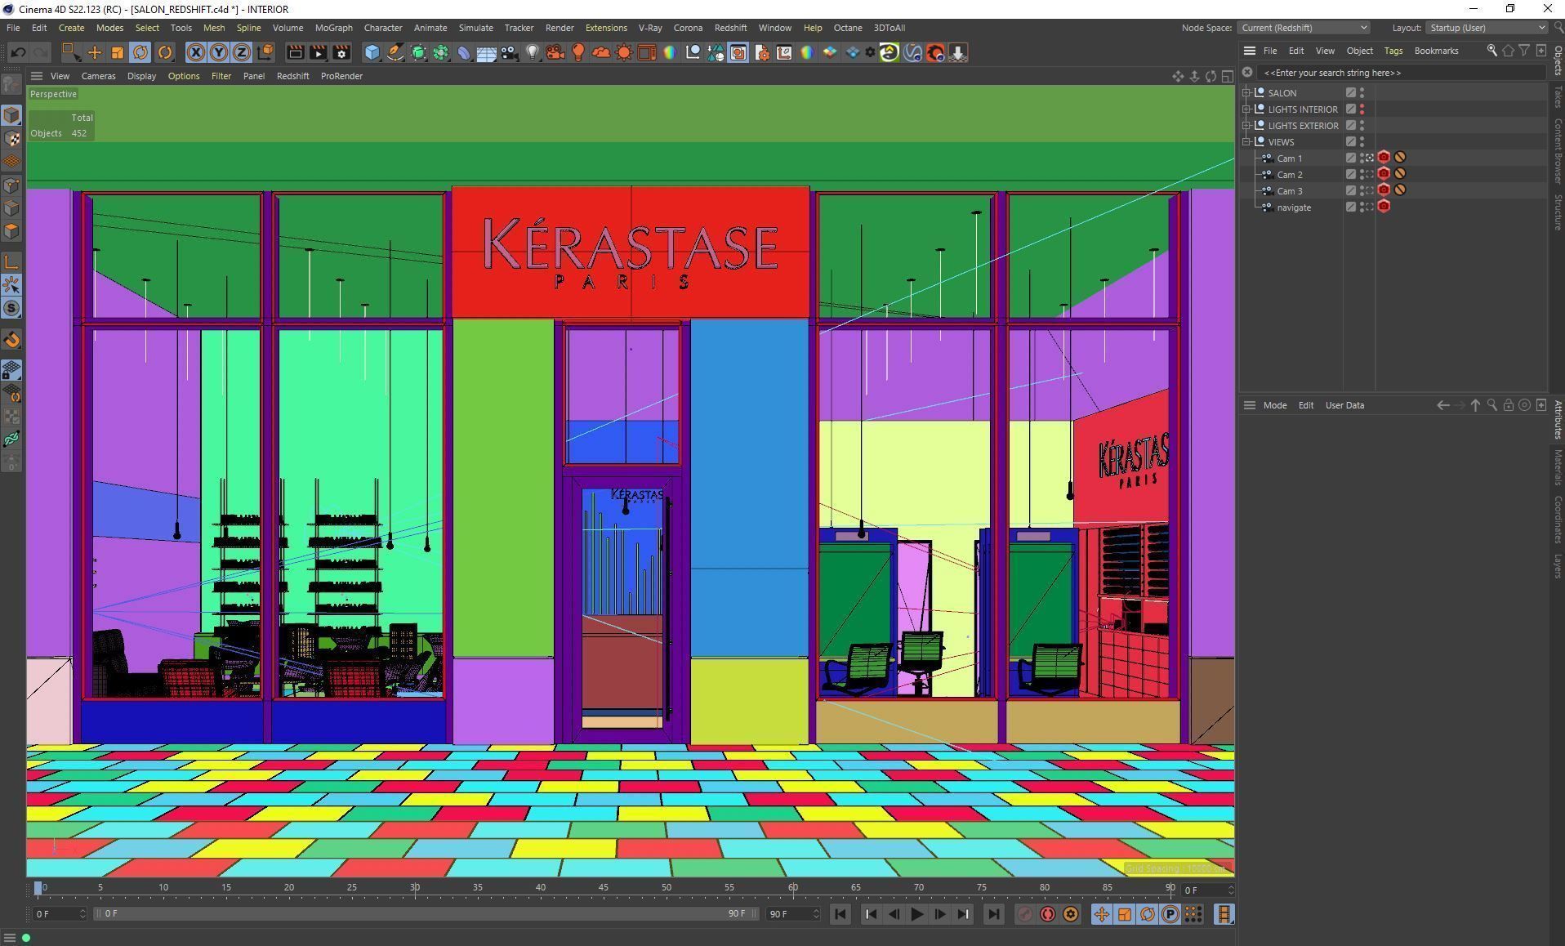Viewport: 1565px width, 946px height.
Task: Click the download arrow icon in toolbar
Action: (x=958, y=52)
